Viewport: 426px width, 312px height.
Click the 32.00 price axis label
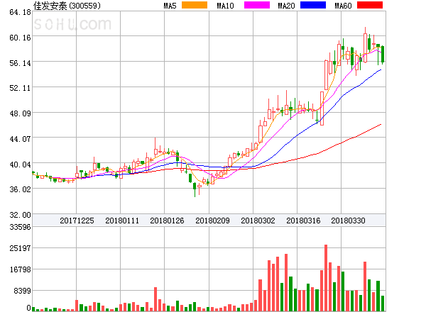(x=20, y=215)
